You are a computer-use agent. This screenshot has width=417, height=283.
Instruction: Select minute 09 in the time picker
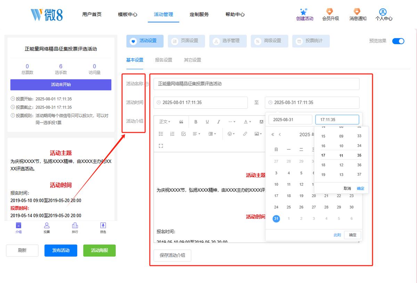tap(341, 136)
